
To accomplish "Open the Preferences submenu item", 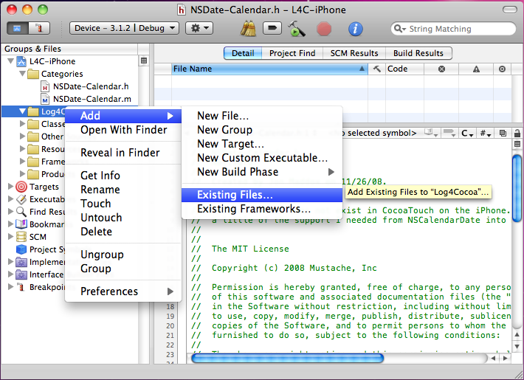I will pos(123,291).
